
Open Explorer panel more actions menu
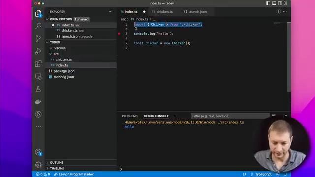pos(110,12)
